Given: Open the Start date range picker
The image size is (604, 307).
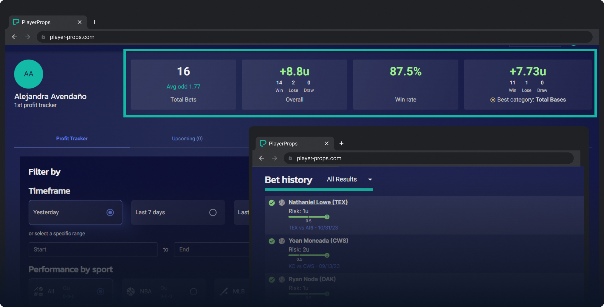Looking at the screenshot, I should [93, 249].
